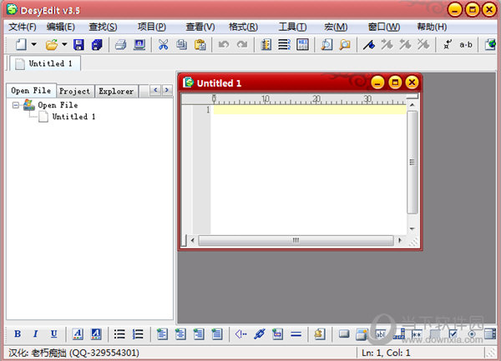Cut selection with scissors icon
The width and height of the screenshot is (501, 361).
click(163, 44)
